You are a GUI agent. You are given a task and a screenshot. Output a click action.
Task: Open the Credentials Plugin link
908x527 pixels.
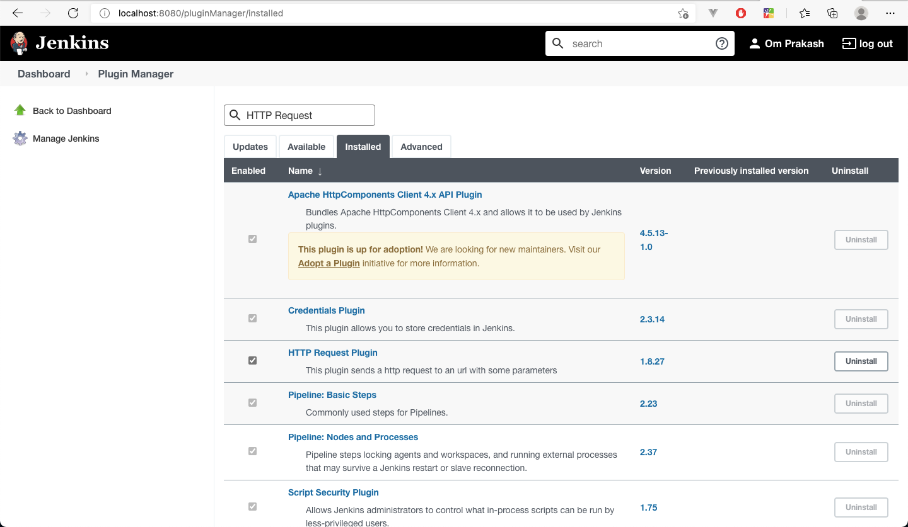click(x=327, y=310)
